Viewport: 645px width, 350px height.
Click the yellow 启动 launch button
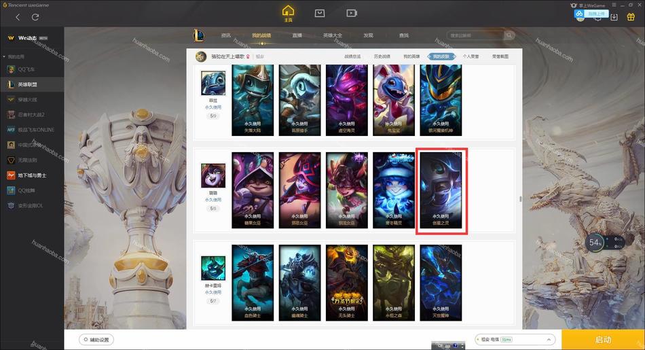point(603,340)
